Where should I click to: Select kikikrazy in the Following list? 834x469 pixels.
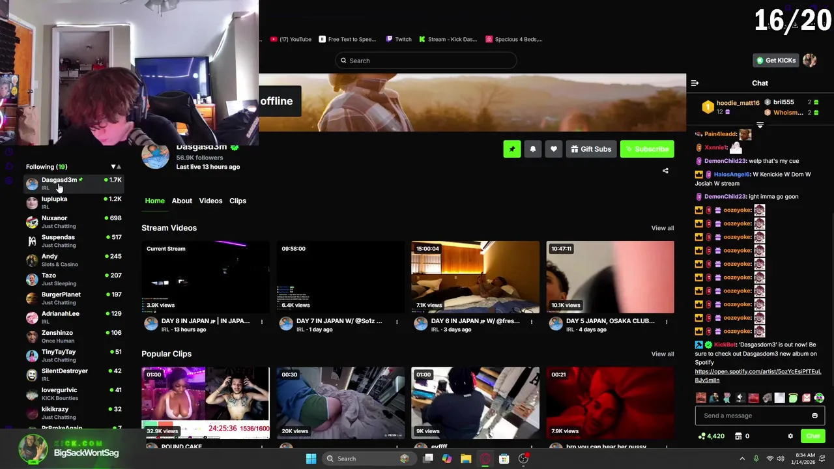[x=74, y=413]
